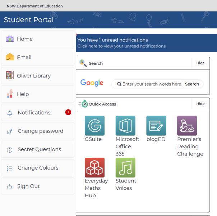
Task: Open Secret Questions menu item
Action: [x=38, y=149]
